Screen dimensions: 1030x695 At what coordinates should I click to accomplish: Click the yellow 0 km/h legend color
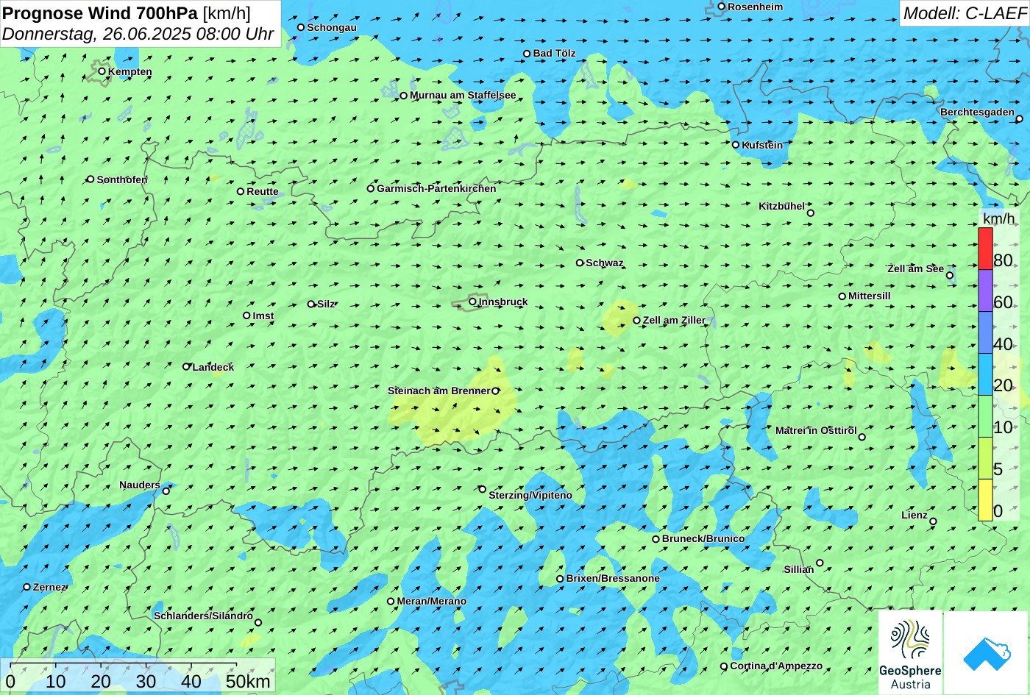[x=985, y=500]
